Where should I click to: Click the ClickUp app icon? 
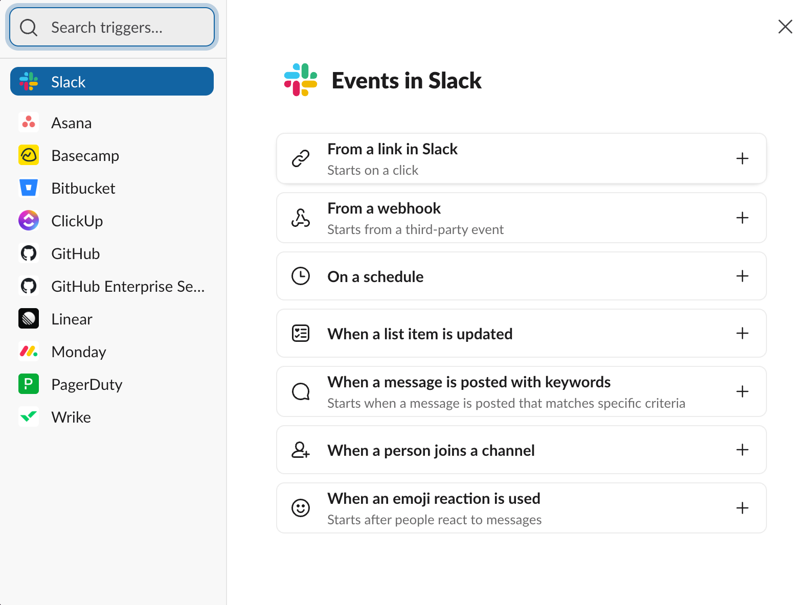[x=29, y=221]
